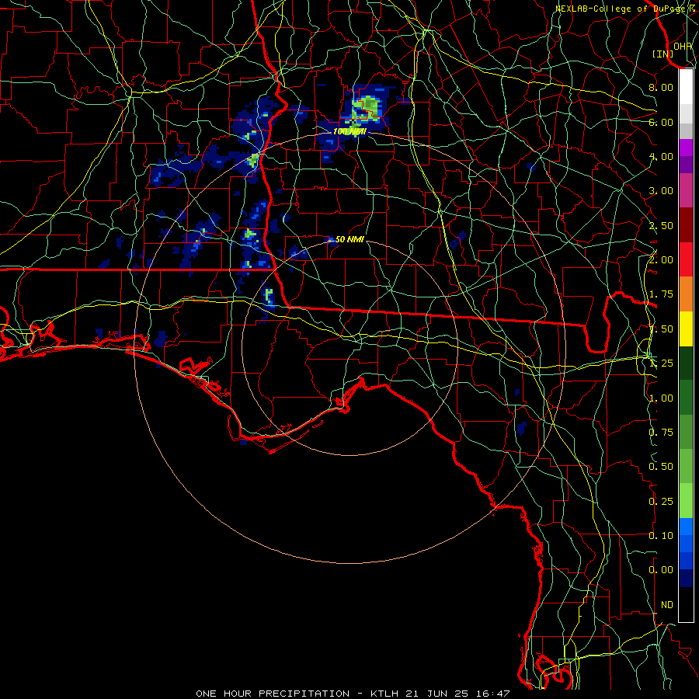Viewport: 699px width, 699px height.
Task: Click the 1.50 legend value
Action: coord(661,329)
